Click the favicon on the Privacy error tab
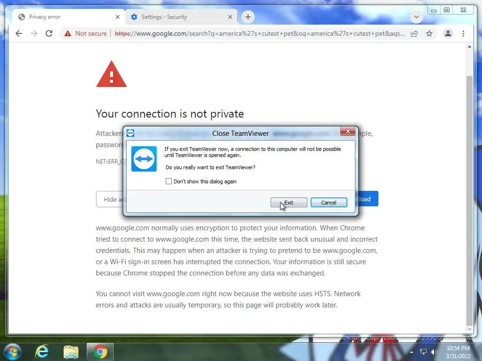 point(22,17)
